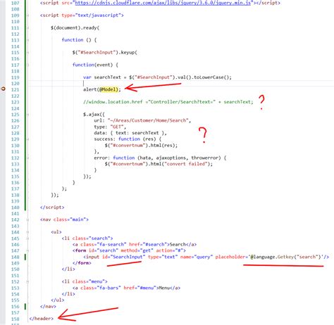334x325 pixels.
Task: Collapse the $(document).ready block at line 111
Action: (27, 28)
